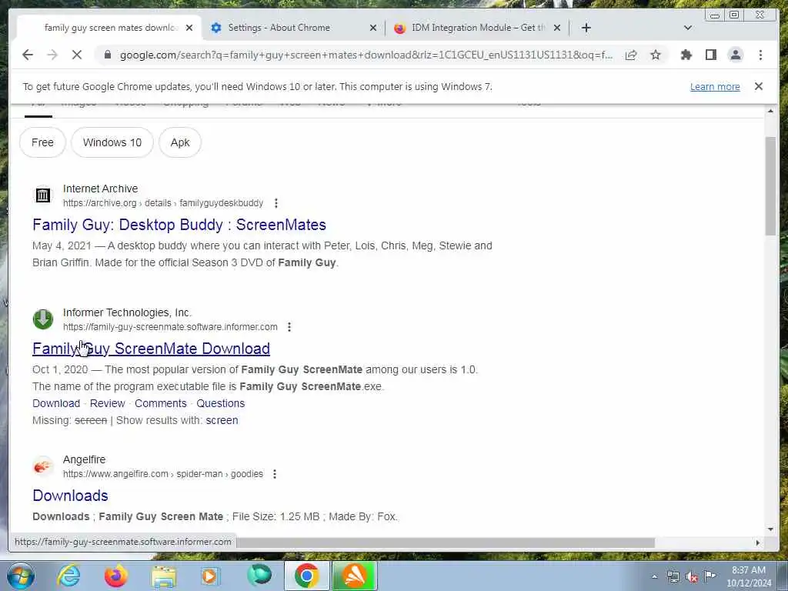Click the Informer Technologies green download icon
This screenshot has width=788, height=591.
43,319
